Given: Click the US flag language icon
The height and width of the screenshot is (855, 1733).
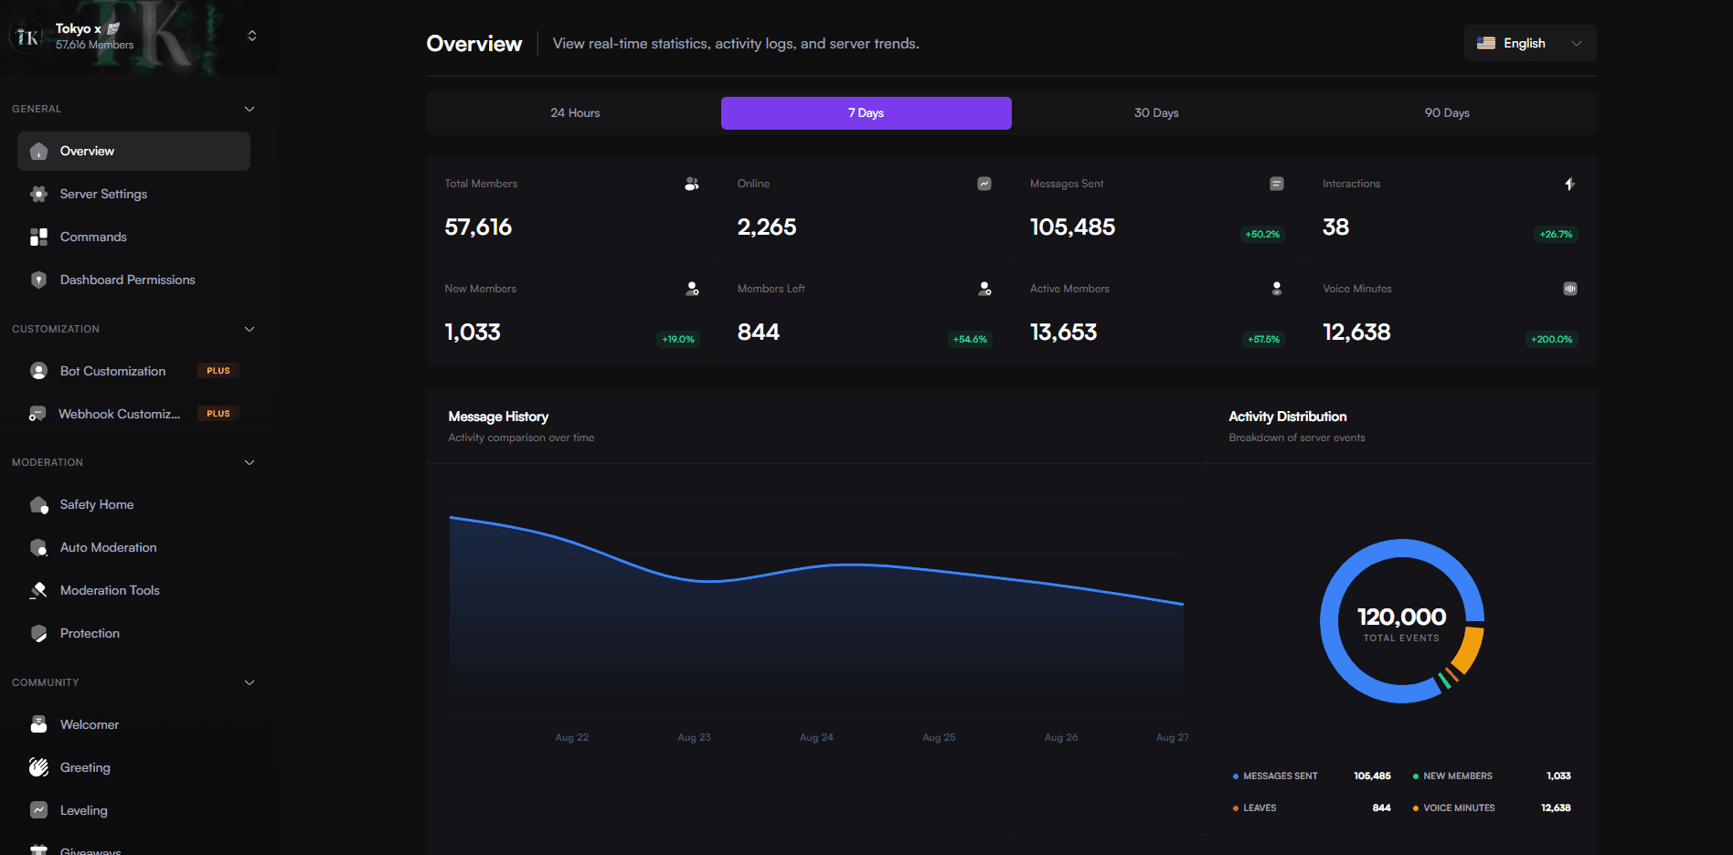Looking at the screenshot, I should point(1486,43).
